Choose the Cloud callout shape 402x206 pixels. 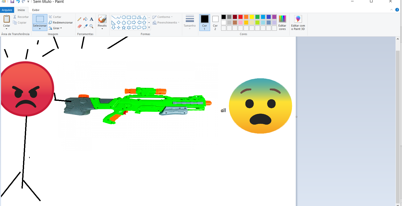pyautogui.click(x=144, y=28)
